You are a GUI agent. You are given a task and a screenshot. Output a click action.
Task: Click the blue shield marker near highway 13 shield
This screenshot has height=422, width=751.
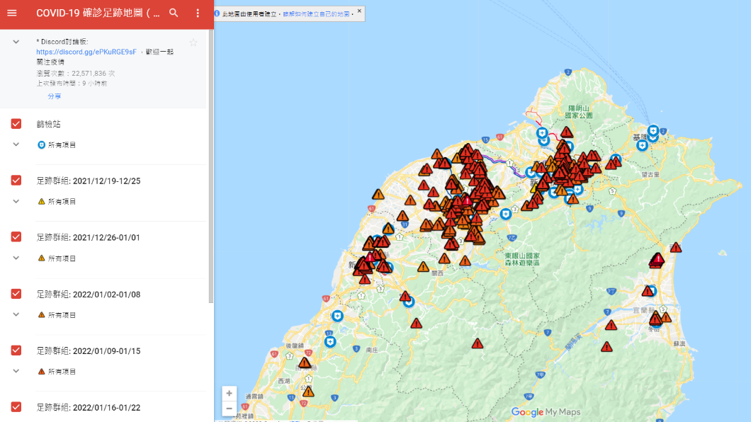[329, 341]
